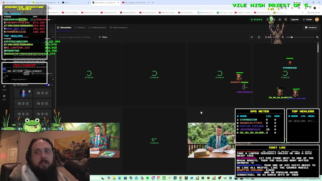Close the Suno AI Music tab
Viewport: 322px width, 181px height.
point(28,3)
